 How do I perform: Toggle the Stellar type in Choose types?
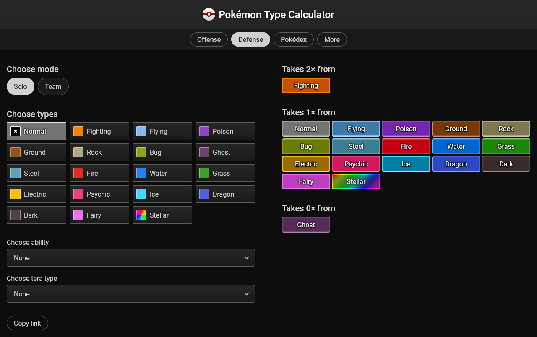[x=162, y=215]
